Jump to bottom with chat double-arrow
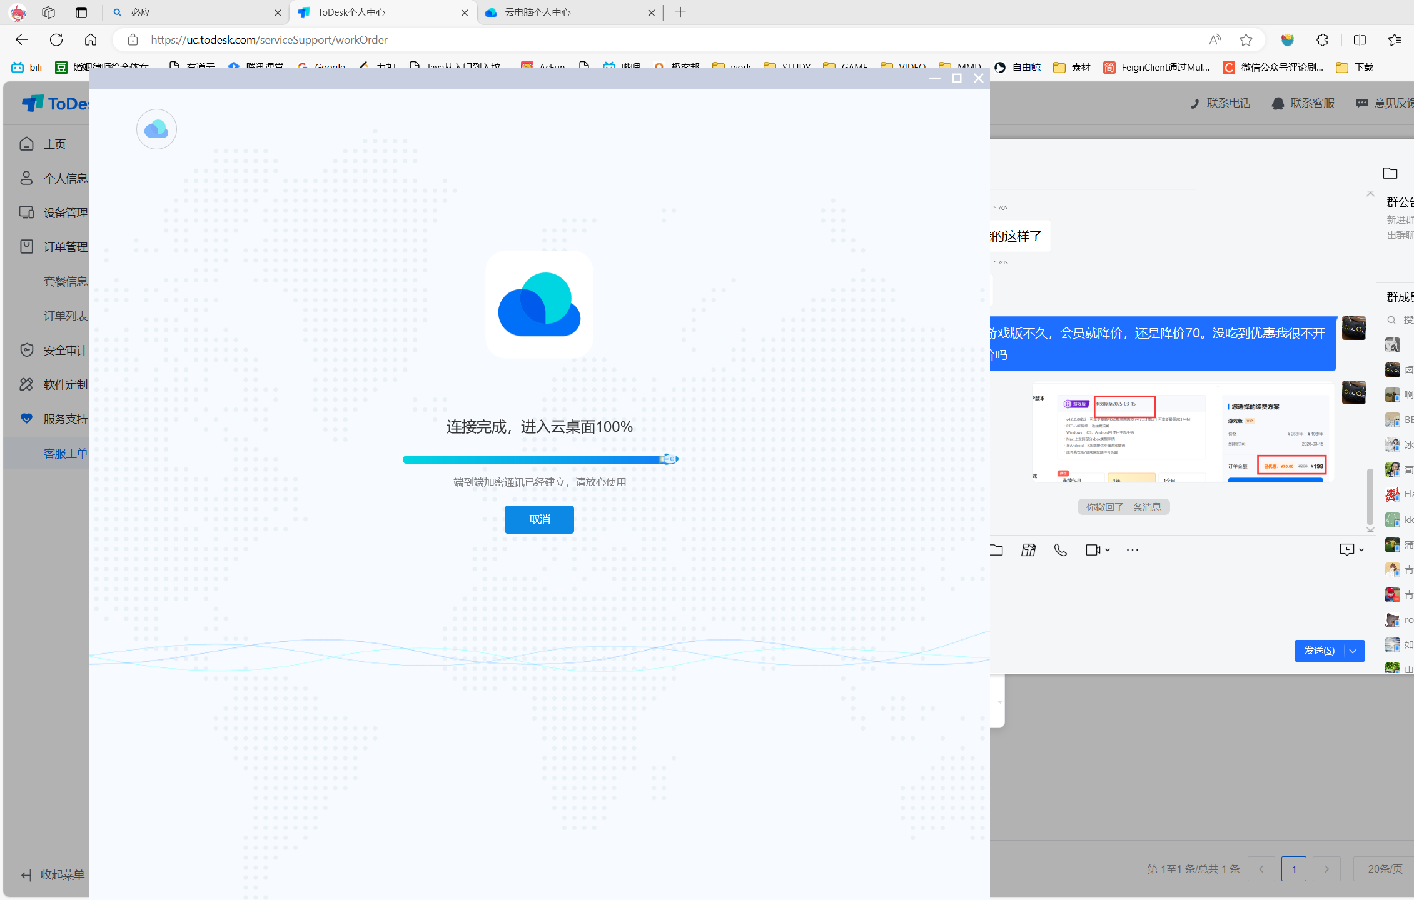This screenshot has height=900, width=1414. pos(1370,529)
